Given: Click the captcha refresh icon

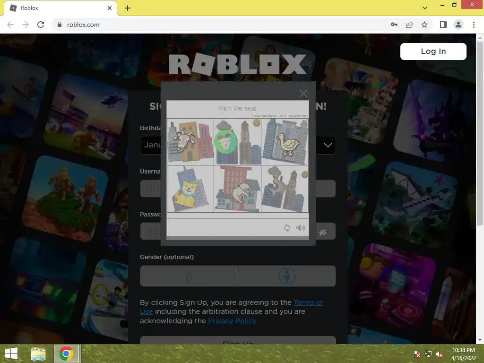Looking at the screenshot, I should pyautogui.click(x=287, y=228).
